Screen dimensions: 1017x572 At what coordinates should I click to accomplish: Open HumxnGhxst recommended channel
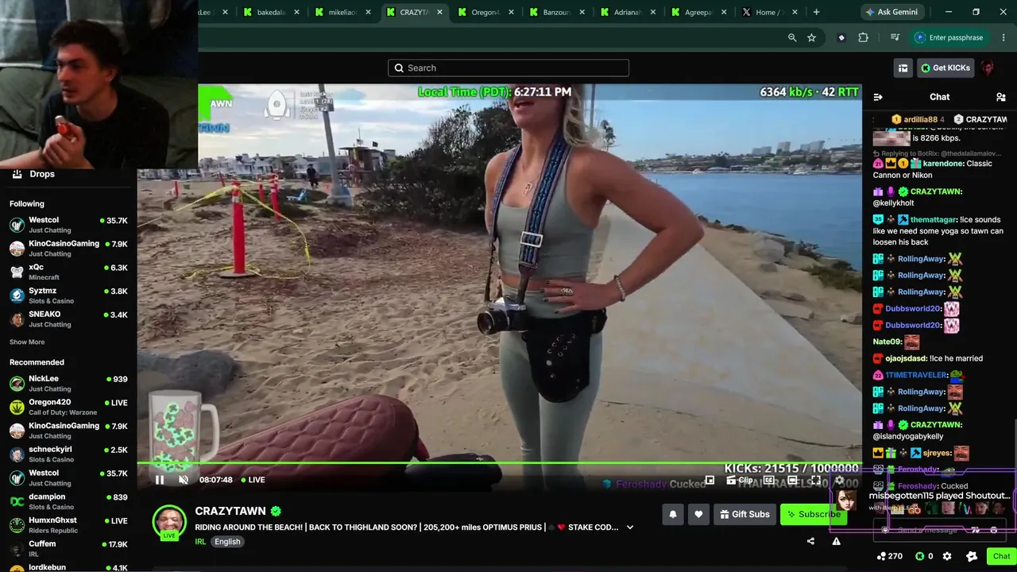(68, 525)
